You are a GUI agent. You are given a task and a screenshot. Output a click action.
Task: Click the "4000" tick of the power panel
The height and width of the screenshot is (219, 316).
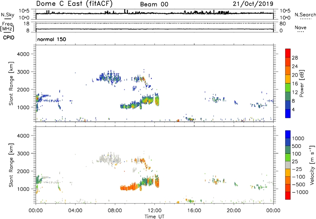[23, 54]
